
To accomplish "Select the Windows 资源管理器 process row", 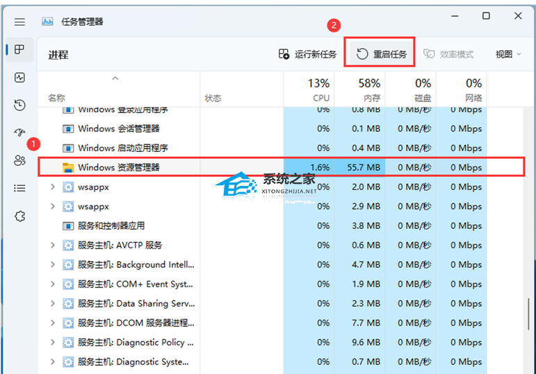I will (x=281, y=167).
